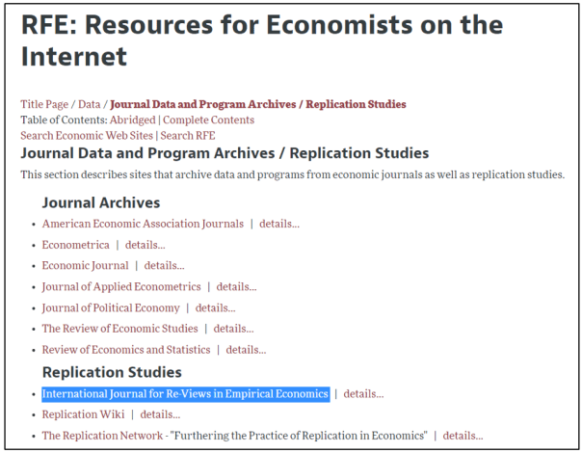Expand details for Economic Journal
Image resolution: width=582 pixels, height=453 pixels.
pyautogui.click(x=165, y=266)
